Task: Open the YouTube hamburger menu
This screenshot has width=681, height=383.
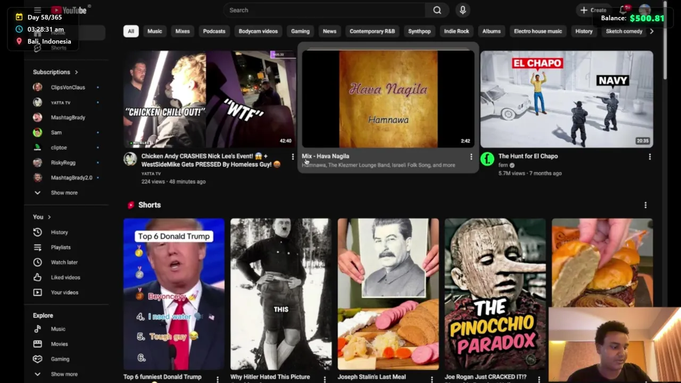Action: pyautogui.click(x=37, y=10)
